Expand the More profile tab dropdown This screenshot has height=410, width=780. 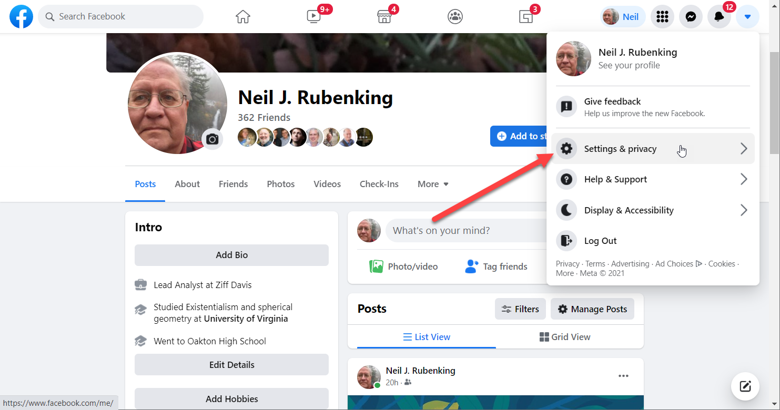coord(433,184)
